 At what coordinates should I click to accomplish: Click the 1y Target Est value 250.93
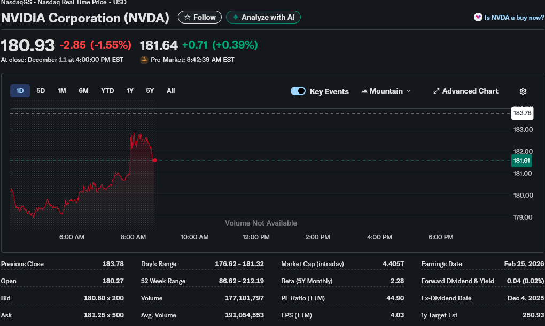[533, 315]
